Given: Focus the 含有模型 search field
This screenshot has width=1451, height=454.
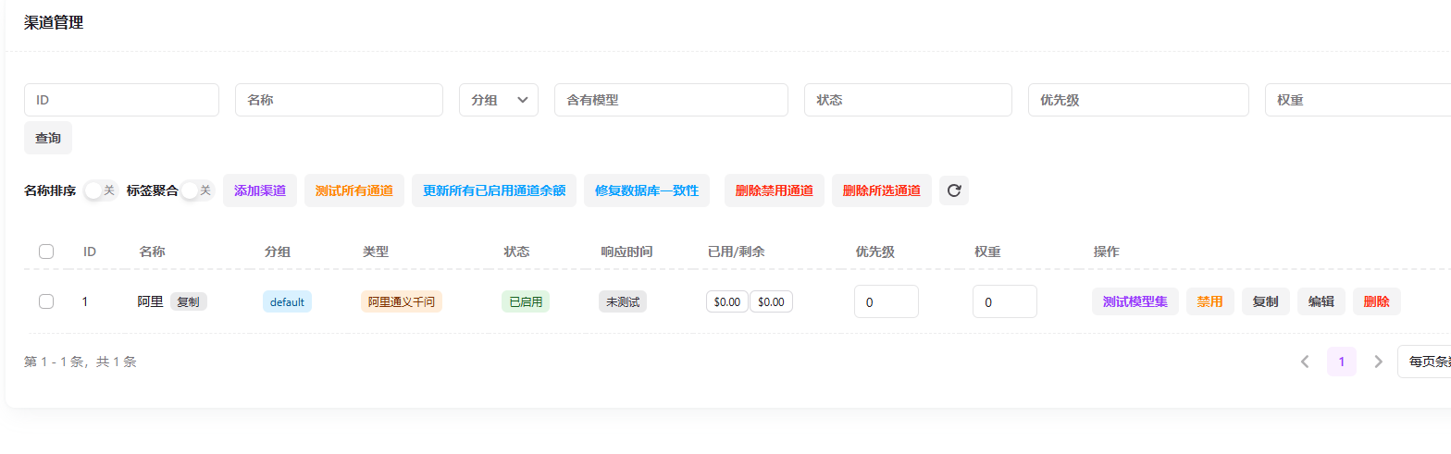Looking at the screenshot, I should (x=671, y=100).
